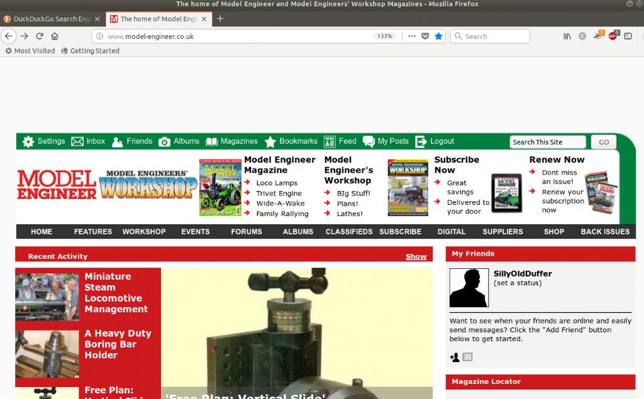This screenshot has height=399, width=644.
Task: Open the Most Visited bookmarks folder
Action: tap(30, 50)
